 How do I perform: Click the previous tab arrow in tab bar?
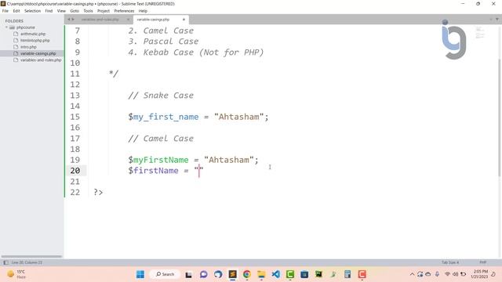pyautogui.click(x=68, y=20)
